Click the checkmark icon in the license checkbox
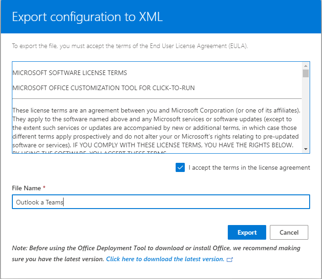This screenshot has height=279, width=322. click(180, 167)
